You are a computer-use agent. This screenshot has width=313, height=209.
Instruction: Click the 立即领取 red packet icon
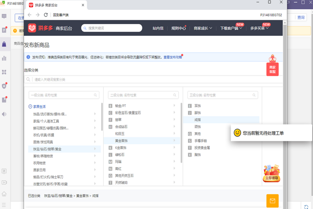pyautogui.click(x=272, y=173)
